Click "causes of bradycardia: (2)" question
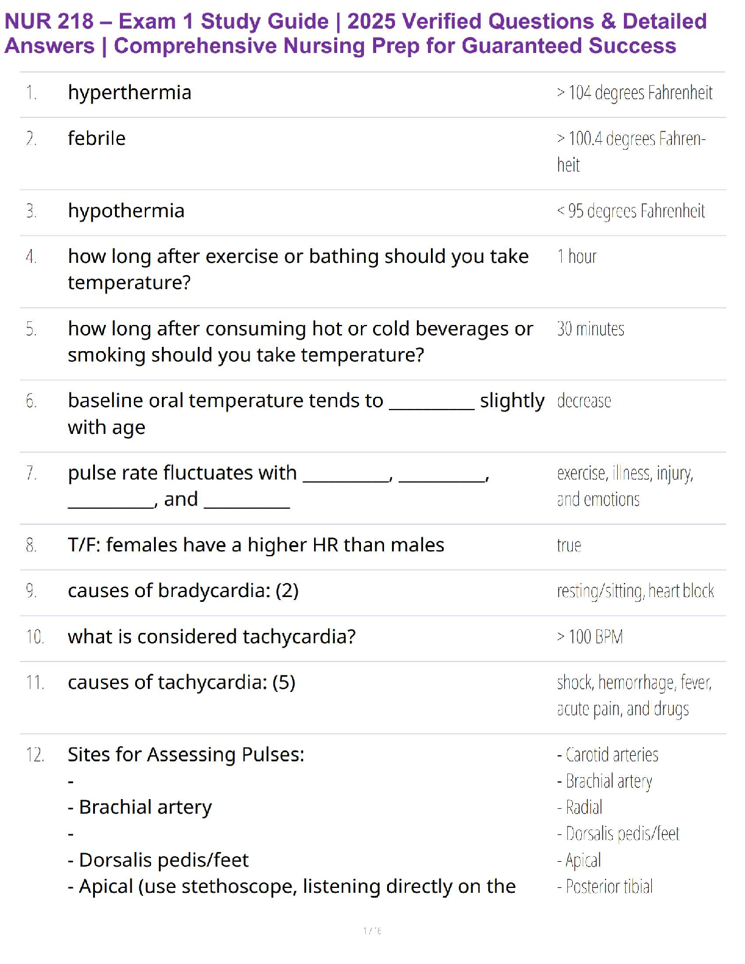Screen dimensions: 745x964 pyautogui.click(x=183, y=591)
